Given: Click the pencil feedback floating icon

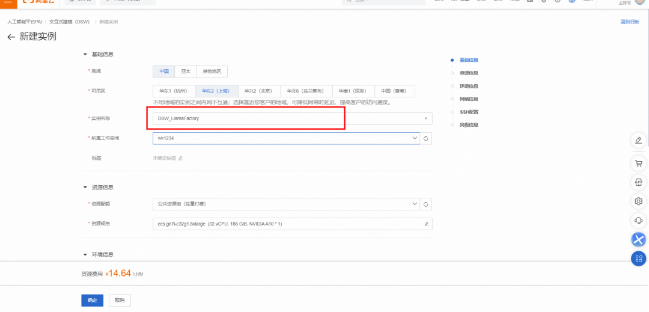Looking at the screenshot, I should coord(638,140).
